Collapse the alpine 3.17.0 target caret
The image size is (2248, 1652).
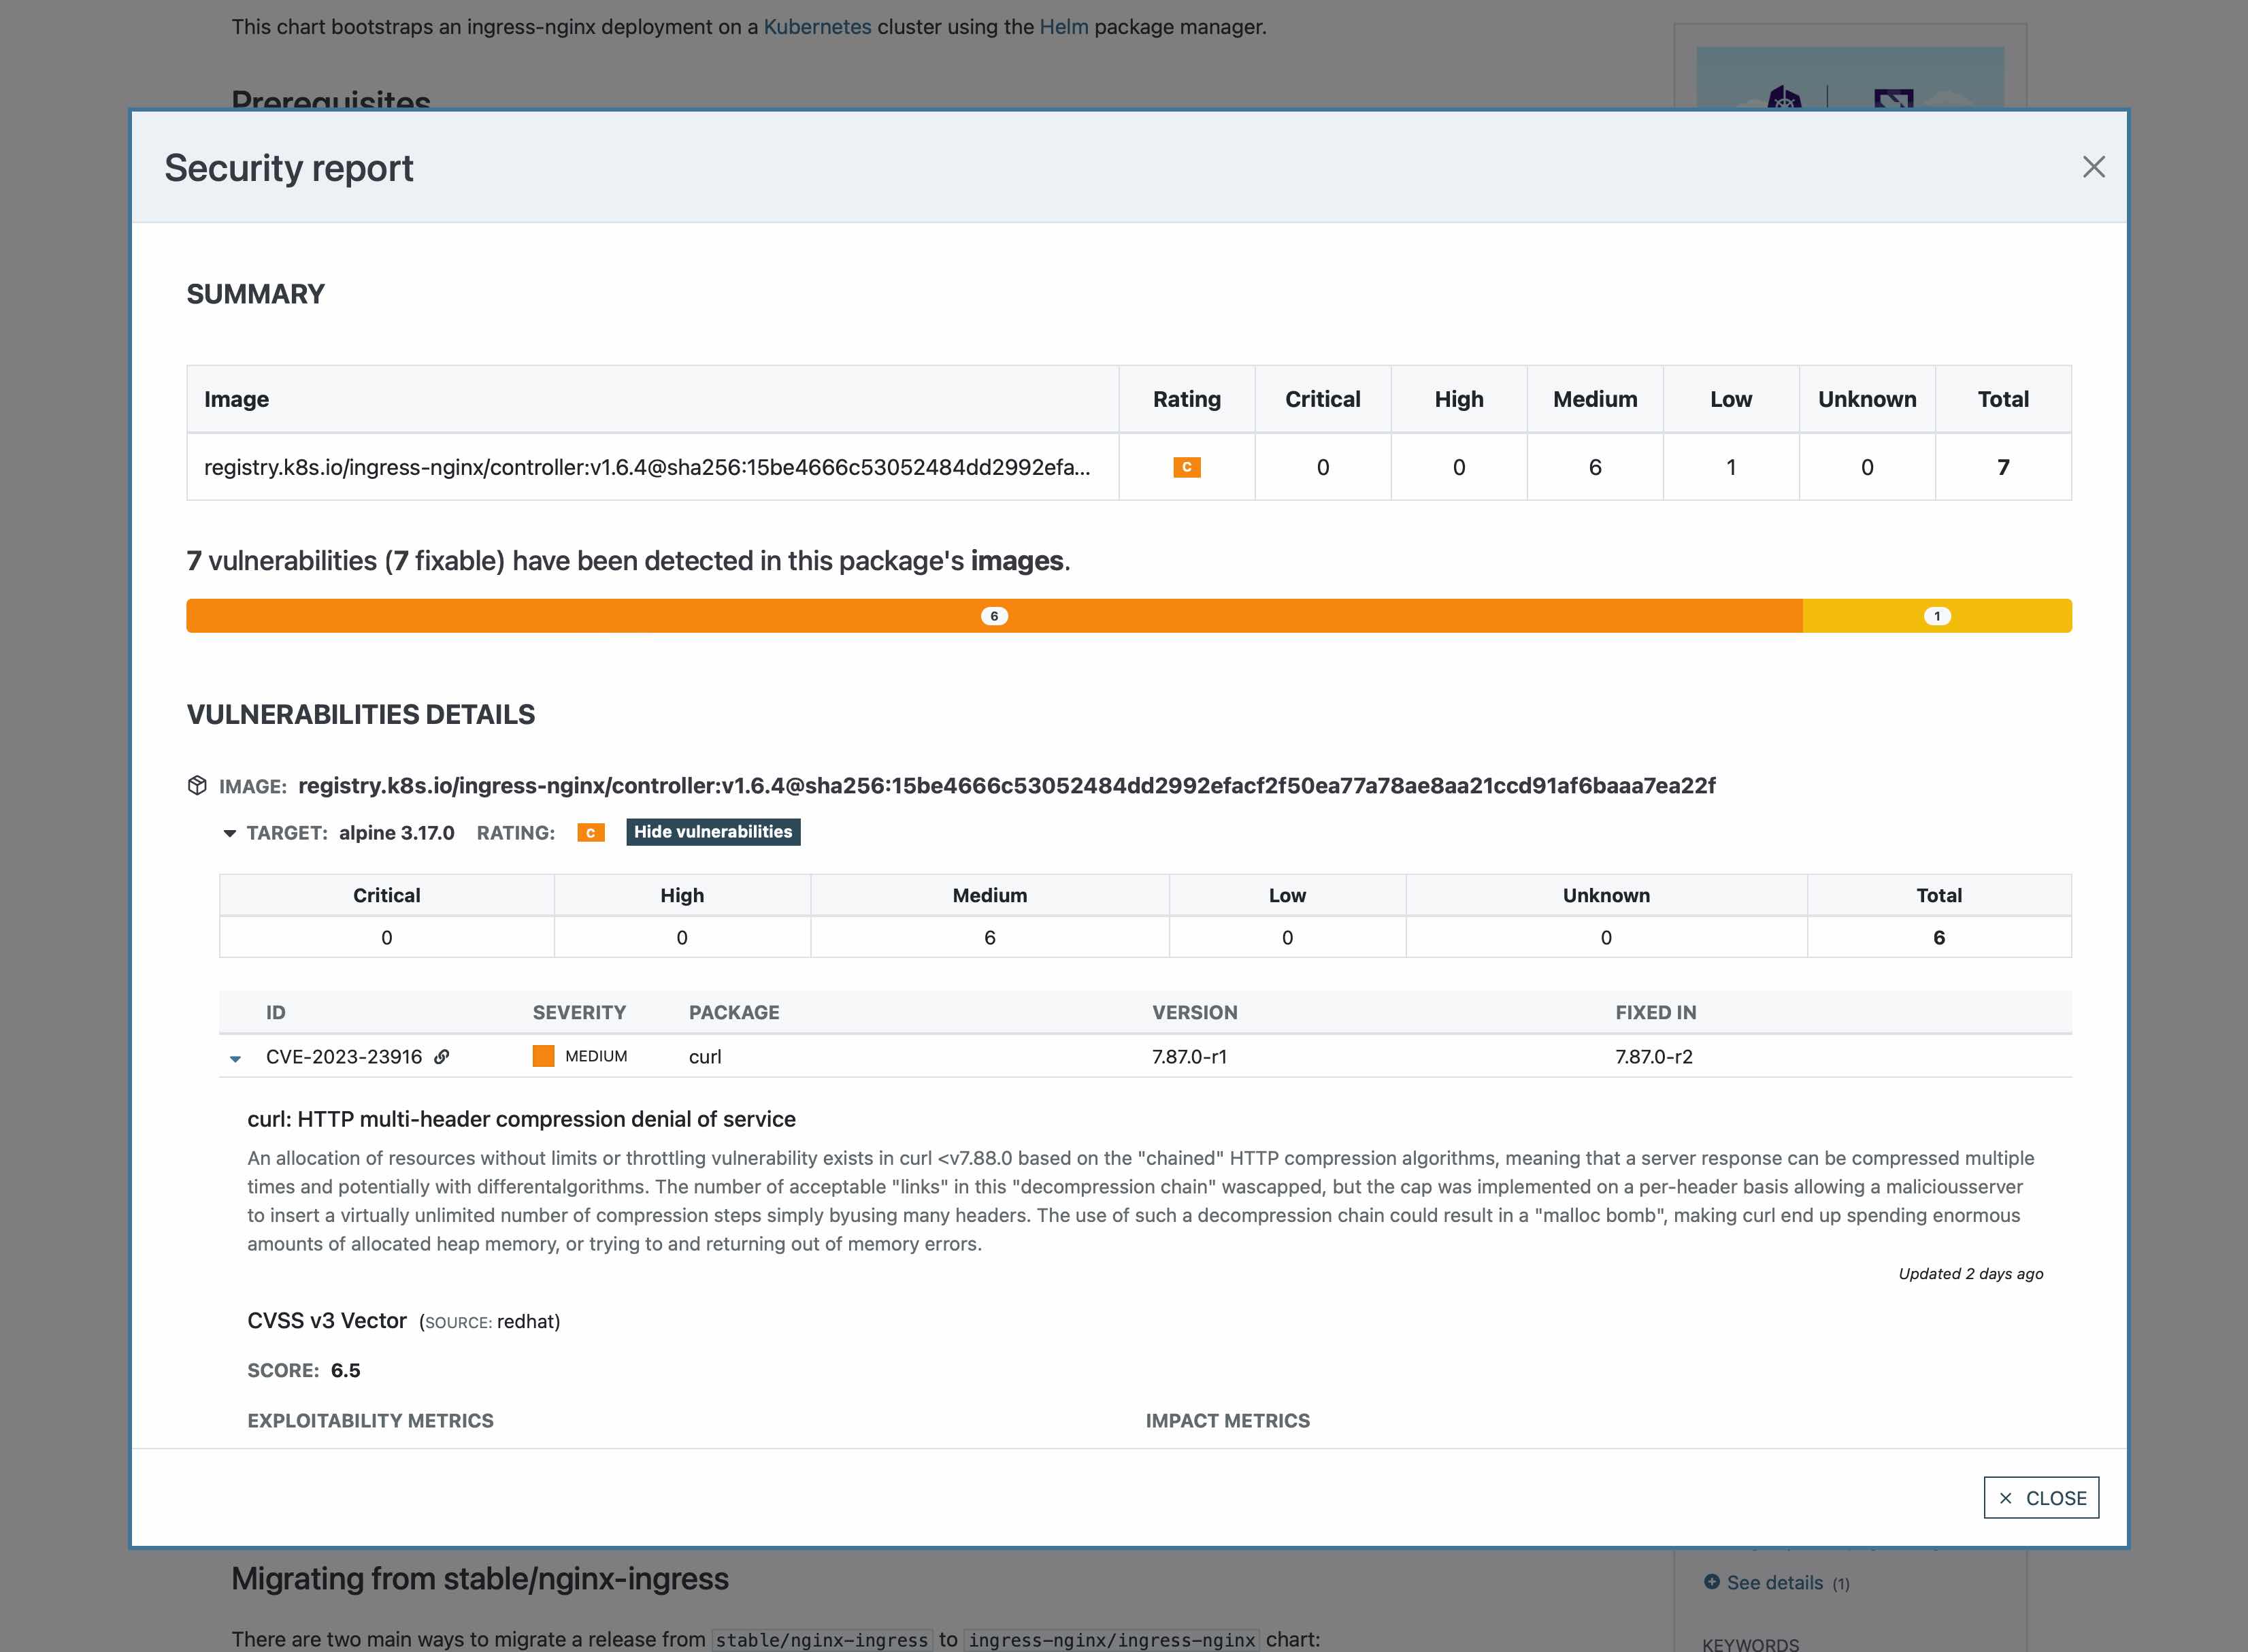tap(229, 833)
